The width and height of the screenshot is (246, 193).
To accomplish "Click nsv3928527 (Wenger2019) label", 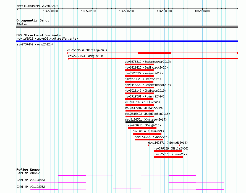I will click(144, 73).
